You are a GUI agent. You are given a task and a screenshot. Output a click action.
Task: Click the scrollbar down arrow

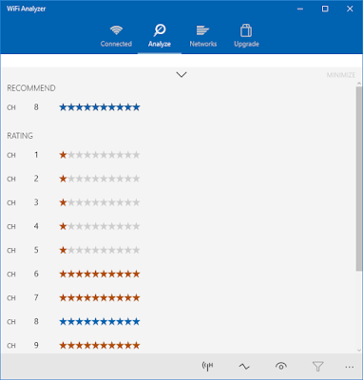pos(359,351)
